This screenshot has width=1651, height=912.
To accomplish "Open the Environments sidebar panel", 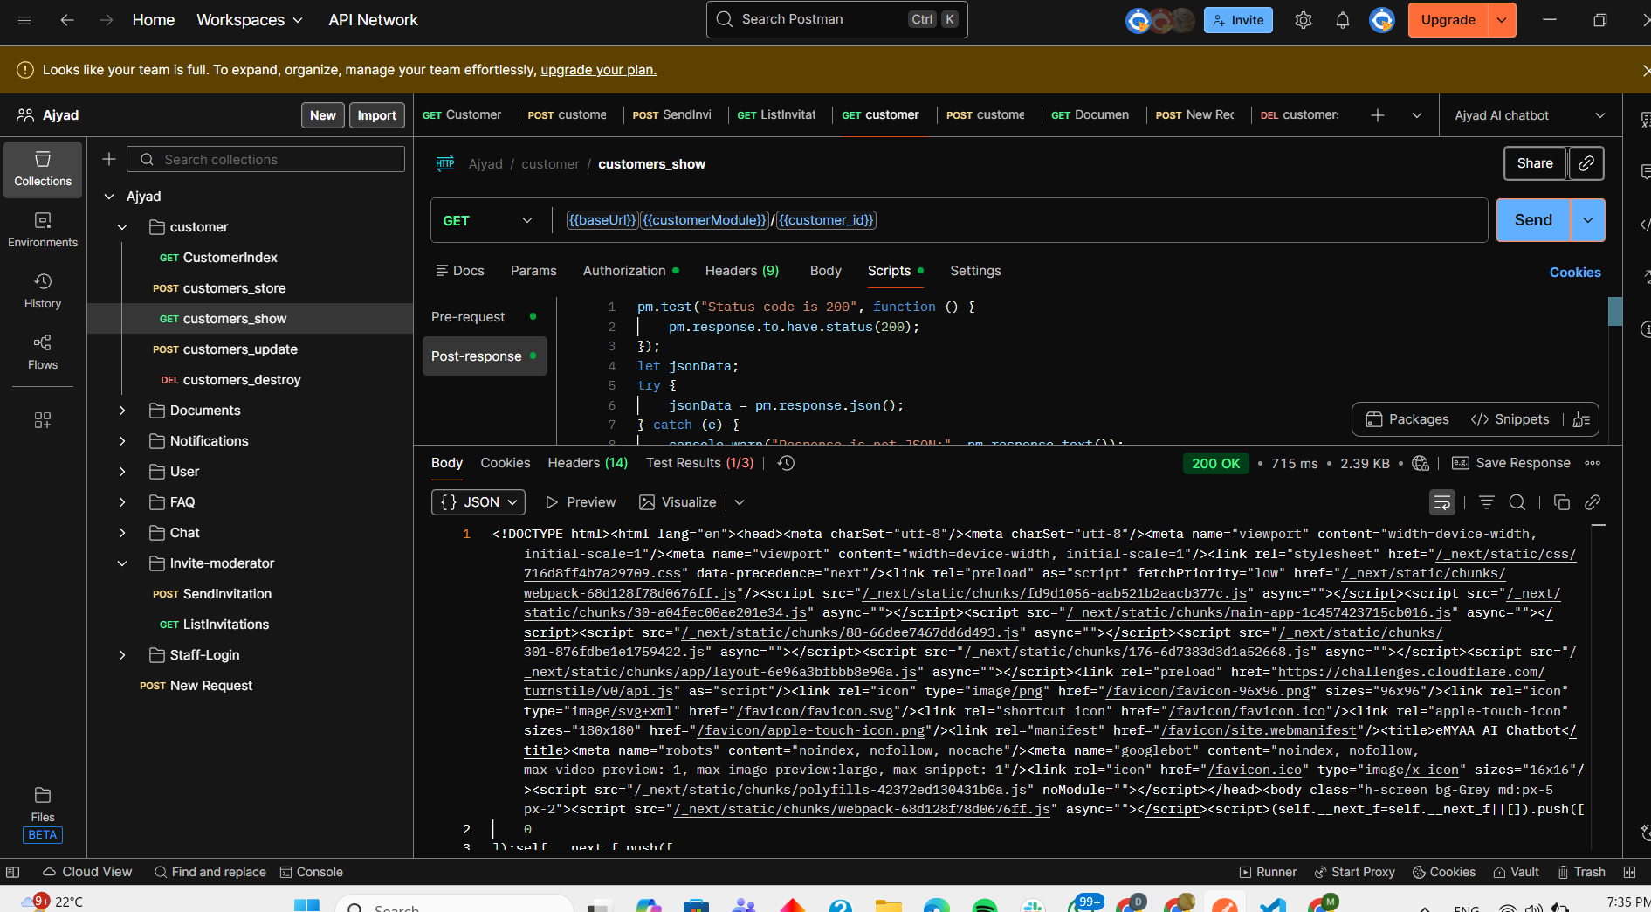I will [x=43, y=230].
